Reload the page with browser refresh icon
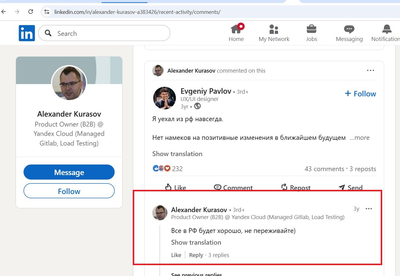The height and width of the screenshot is (276, 400). point(30,12)
